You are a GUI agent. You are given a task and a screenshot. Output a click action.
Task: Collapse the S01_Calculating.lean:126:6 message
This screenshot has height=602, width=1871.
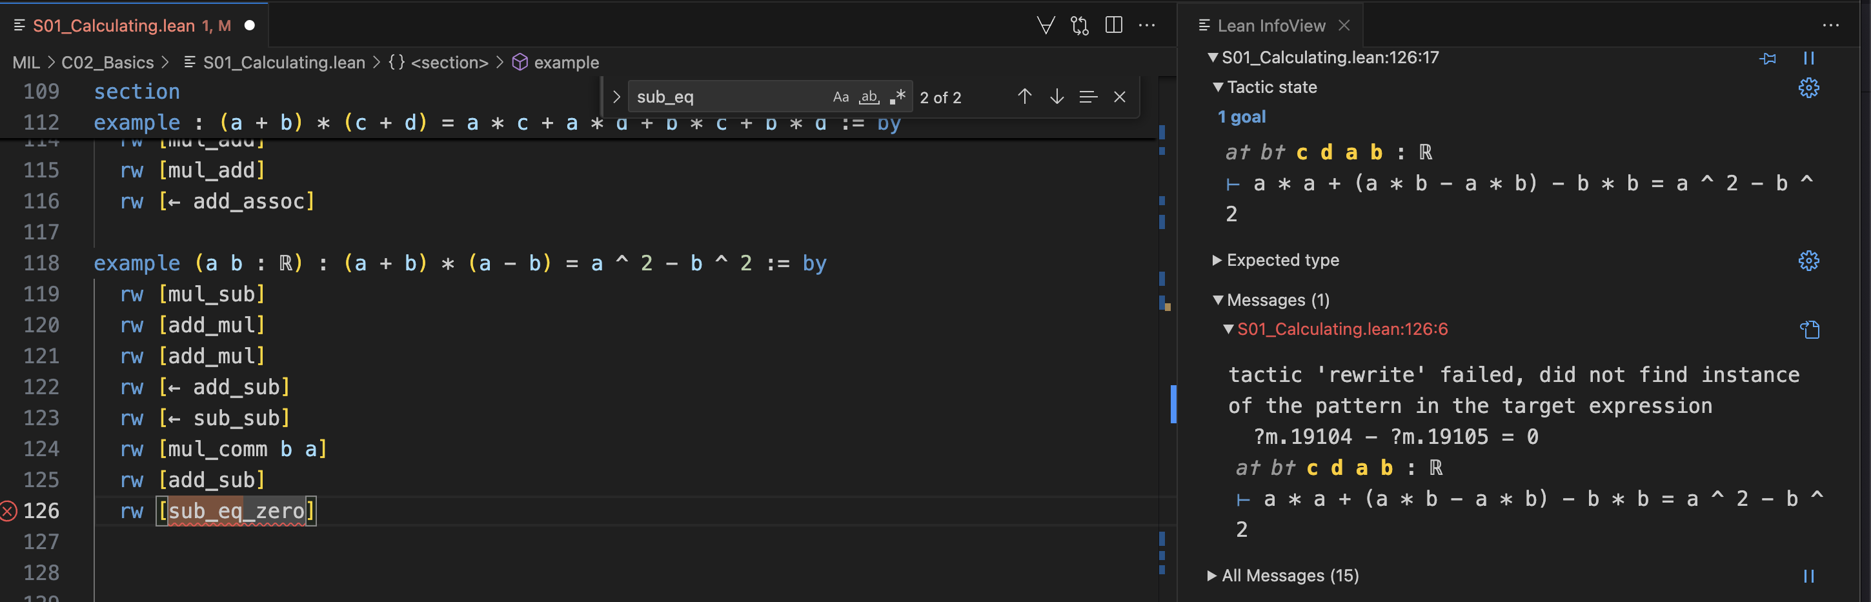click(x=1228, y=329)
